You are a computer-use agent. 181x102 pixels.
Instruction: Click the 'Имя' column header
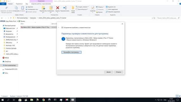pyautogui.click(x=22, y=24)
